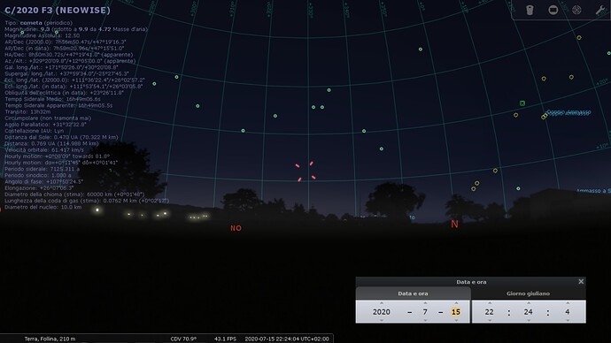Click the green square marker near Doppio Ammasso
Viewport: 611px width, 343px height.
point(522,103)
